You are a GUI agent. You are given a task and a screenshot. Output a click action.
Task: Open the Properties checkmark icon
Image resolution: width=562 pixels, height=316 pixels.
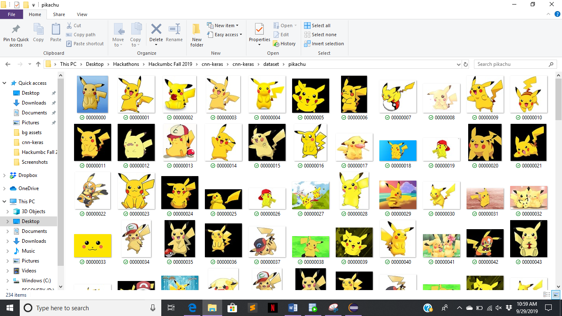[259, 29]
